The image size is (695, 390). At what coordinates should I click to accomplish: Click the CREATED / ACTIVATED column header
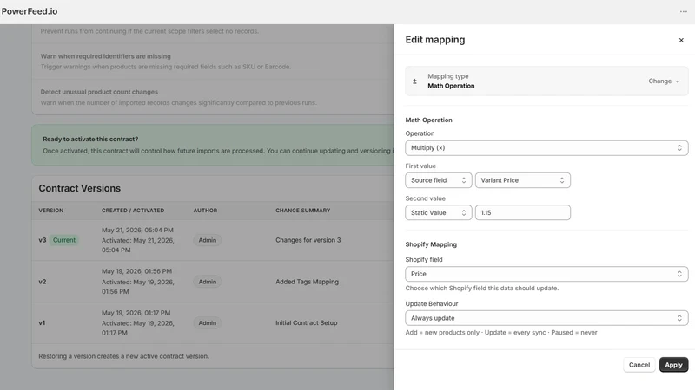coord(133,211)
